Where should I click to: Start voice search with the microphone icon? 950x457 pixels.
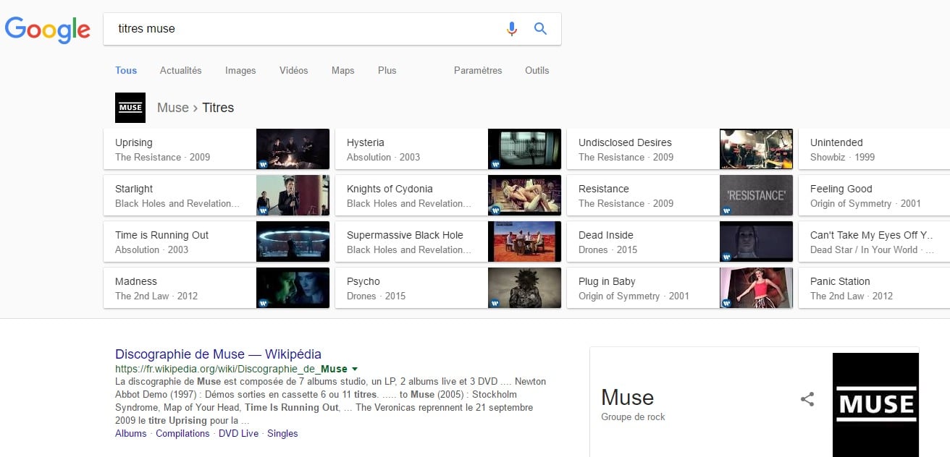[x=512, y=29]
